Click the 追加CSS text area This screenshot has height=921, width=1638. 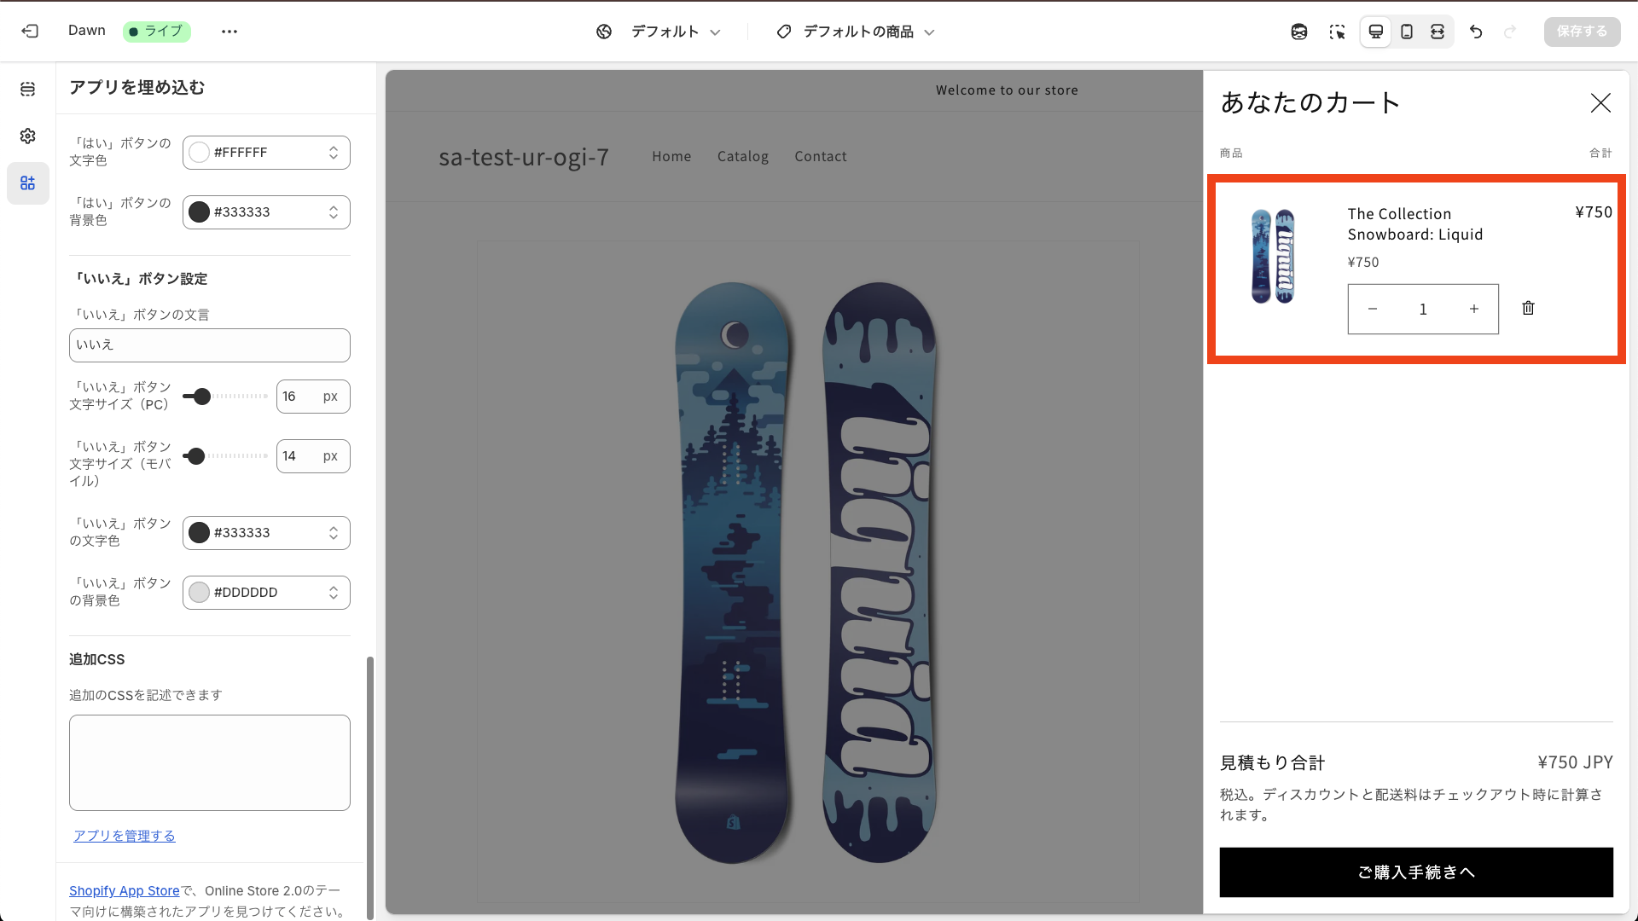pos(209,762)
